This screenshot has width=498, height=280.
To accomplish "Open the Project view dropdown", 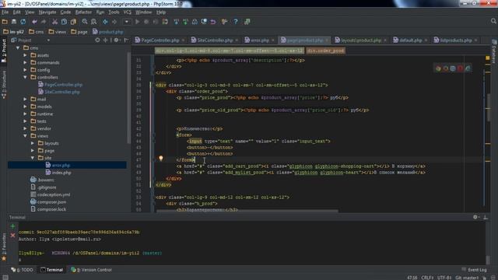I will click(x=48, y=40).
